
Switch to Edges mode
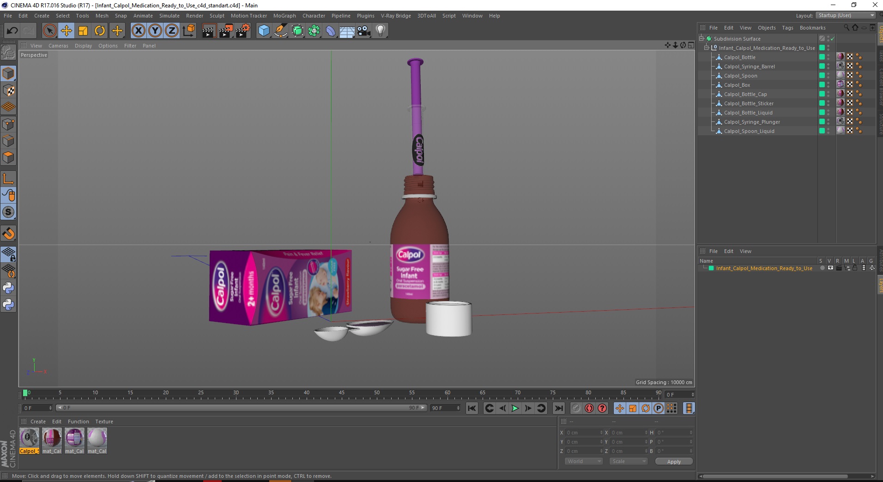8,141
